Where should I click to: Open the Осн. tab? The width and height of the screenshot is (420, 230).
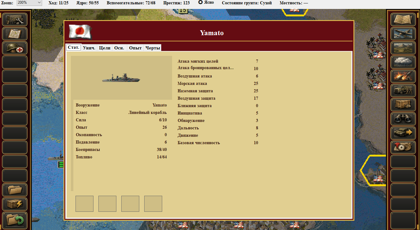click(x=119, y=48)
